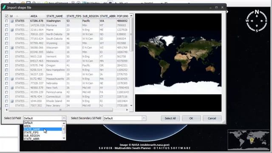
Task: Choose SUB_REGION in the Id field list
Action: pyautogui.click(x=42, y=136)
